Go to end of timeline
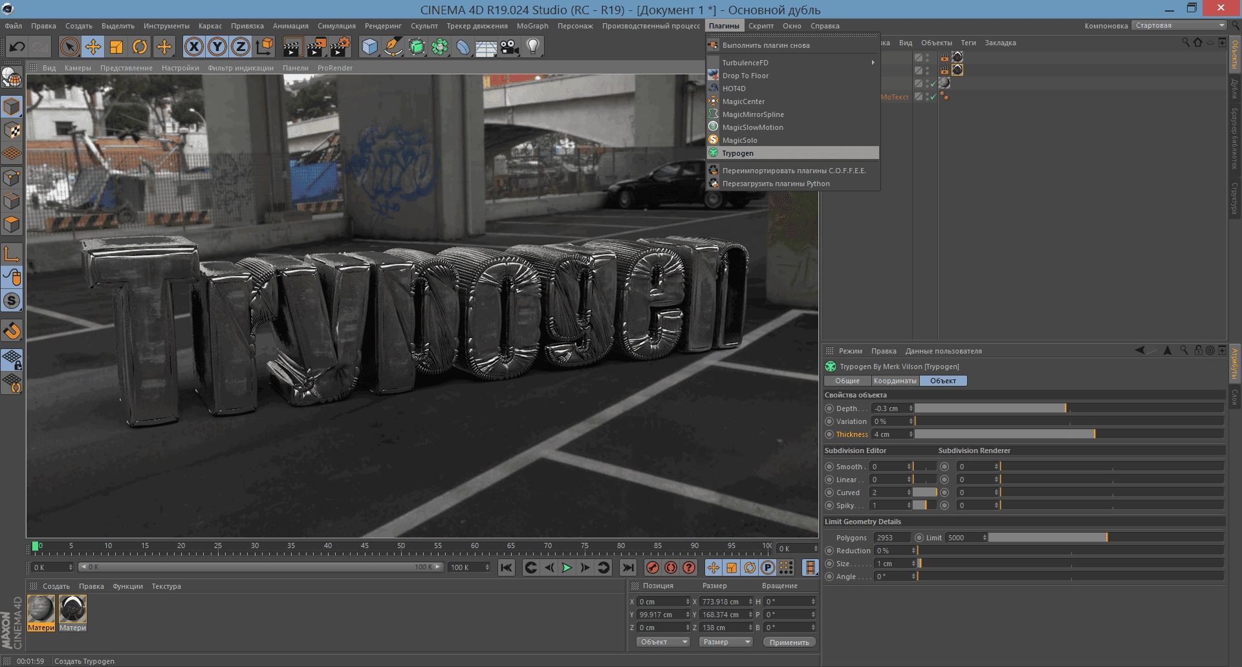The image size is (1242, 667). (627, 567)
